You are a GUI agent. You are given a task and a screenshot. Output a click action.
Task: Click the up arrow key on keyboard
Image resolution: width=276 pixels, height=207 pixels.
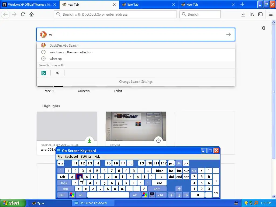(179, 189)
